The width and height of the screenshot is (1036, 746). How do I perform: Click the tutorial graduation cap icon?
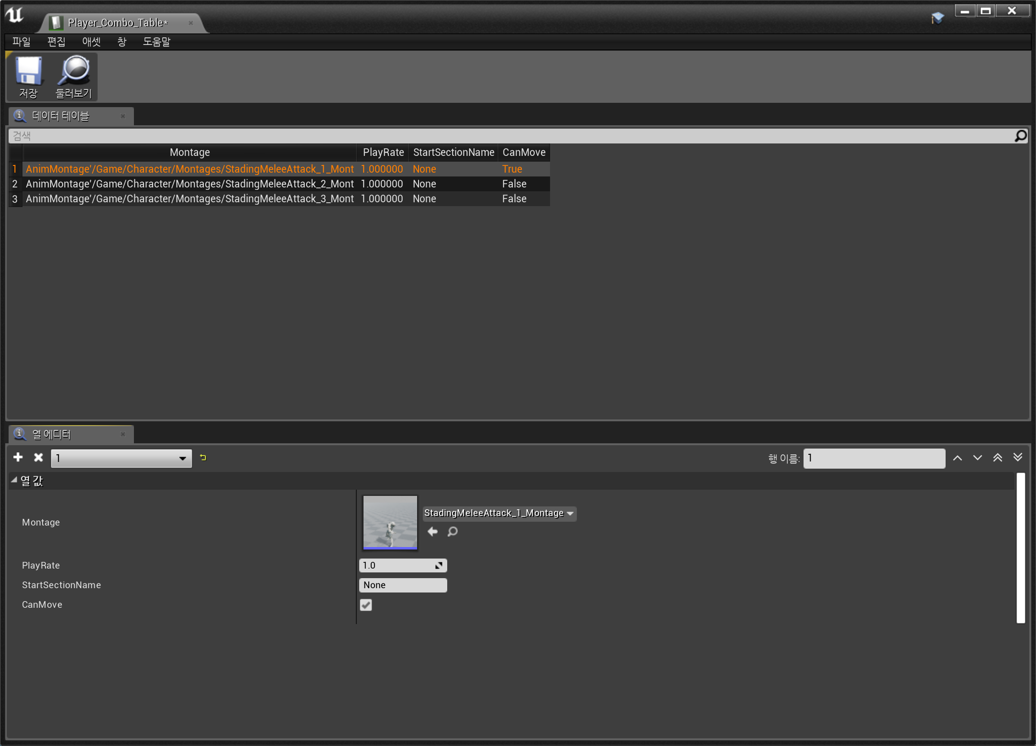pyautogui.click(x=937, y=18)
